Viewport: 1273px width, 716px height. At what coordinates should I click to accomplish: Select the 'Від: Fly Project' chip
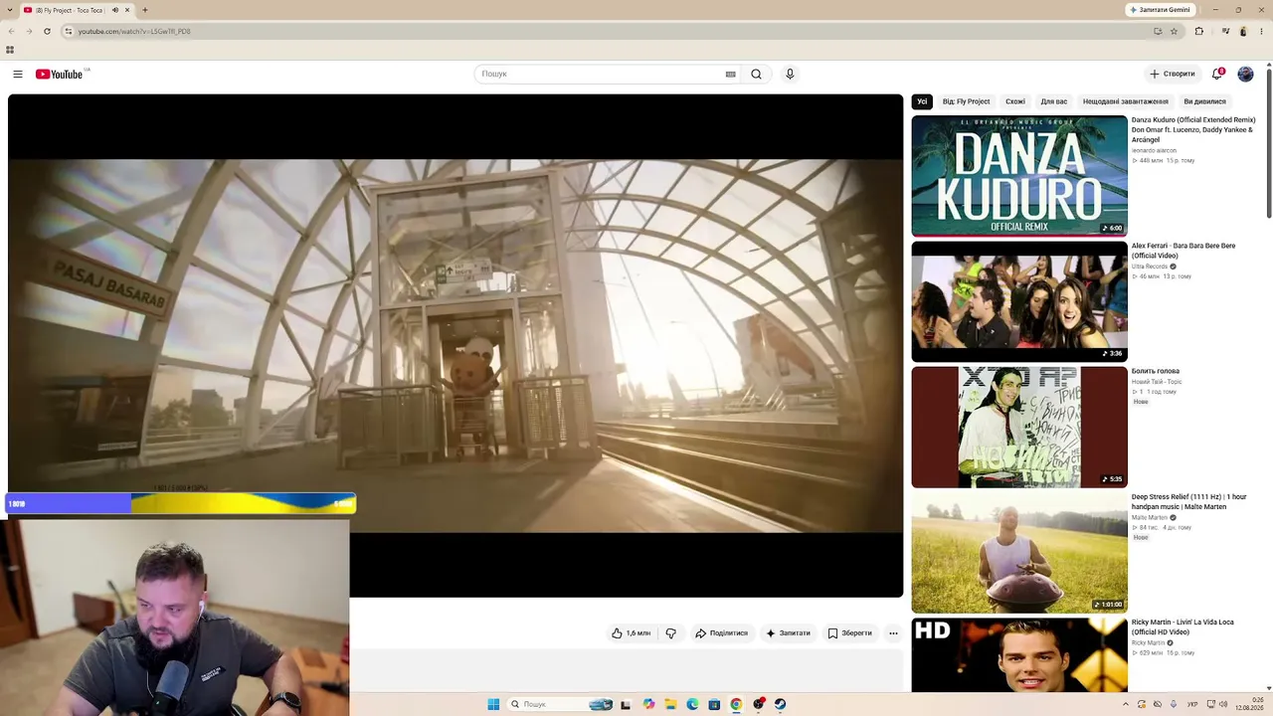[x=966, y=101]
